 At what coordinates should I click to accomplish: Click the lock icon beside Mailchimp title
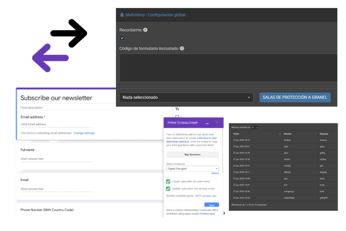tap(122, 14)
